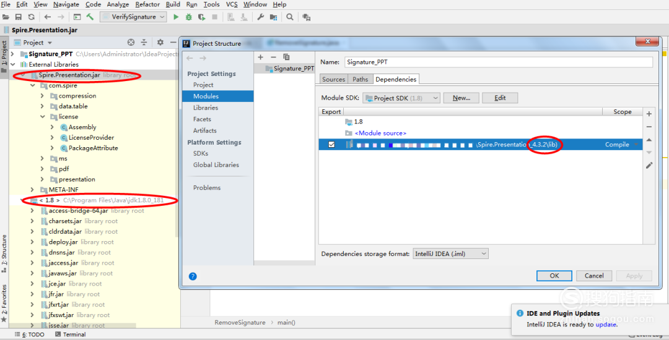669x340 pixels.
Task: Click the New... SDK button
Action: click(461, 98)
